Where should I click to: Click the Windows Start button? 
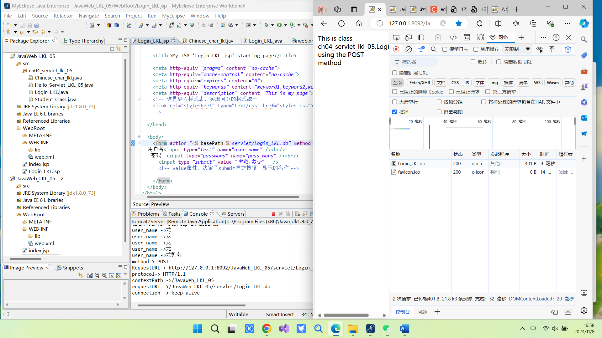pyautogui.click(x=198, y=329)
